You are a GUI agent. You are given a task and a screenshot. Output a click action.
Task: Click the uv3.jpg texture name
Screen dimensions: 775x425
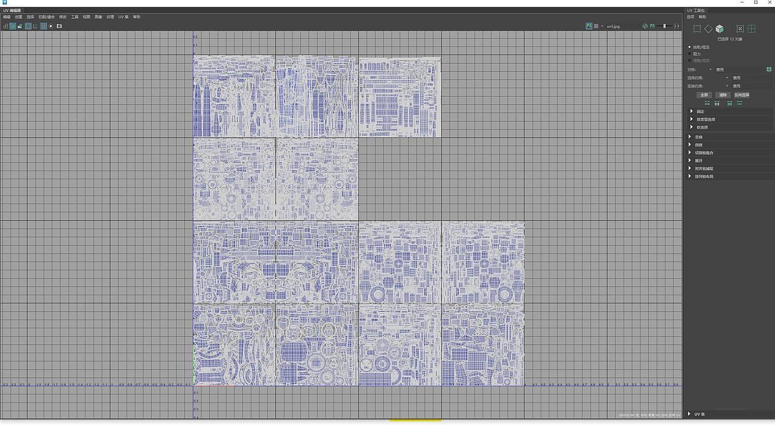pos(613,26)
